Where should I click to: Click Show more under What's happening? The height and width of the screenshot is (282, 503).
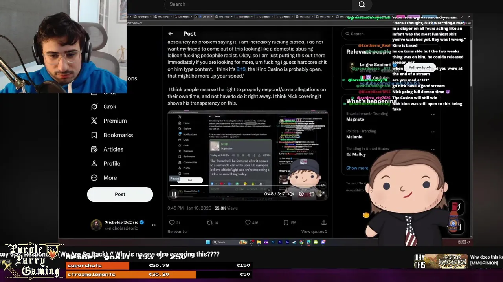357,168
